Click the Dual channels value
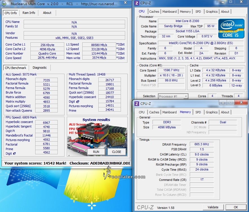249x212 pixels. click(x=223, y=122)
